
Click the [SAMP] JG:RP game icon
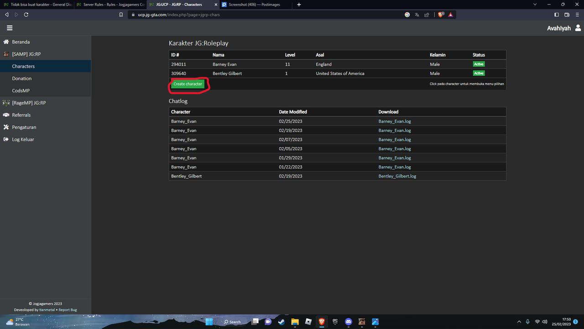pyautogui.click(x=6, y=54)
